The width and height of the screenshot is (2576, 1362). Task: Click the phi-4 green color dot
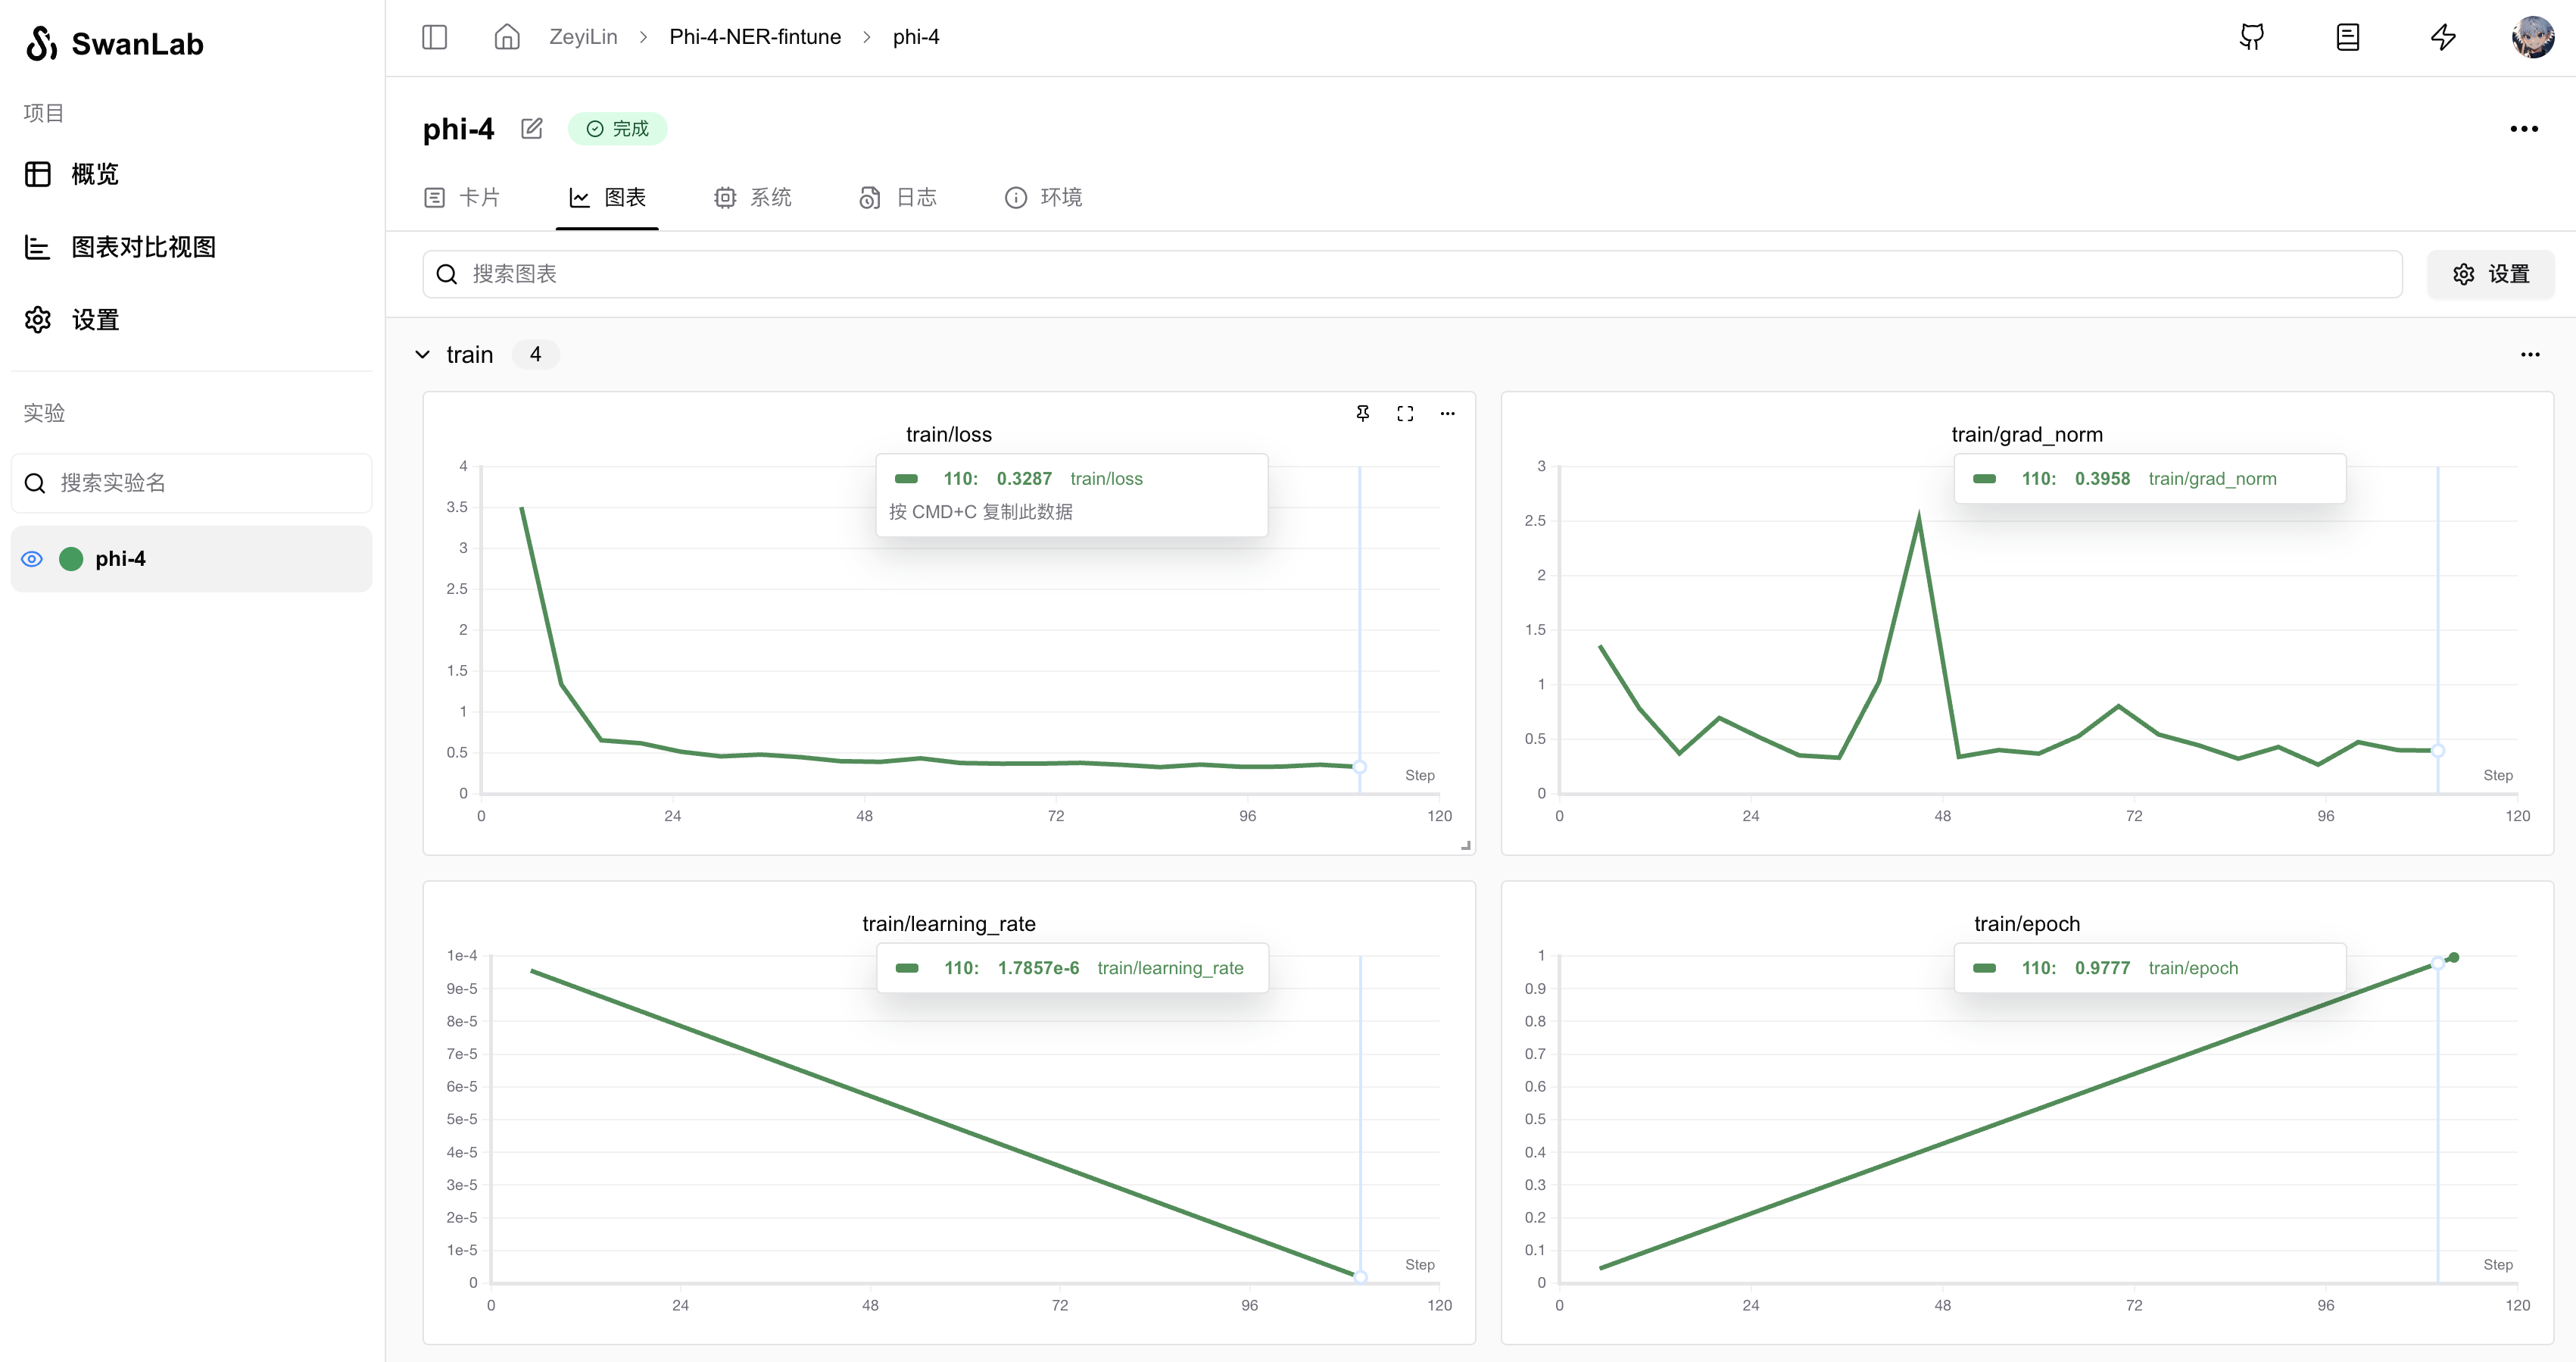pyautogui.click(x=71, y=558)
